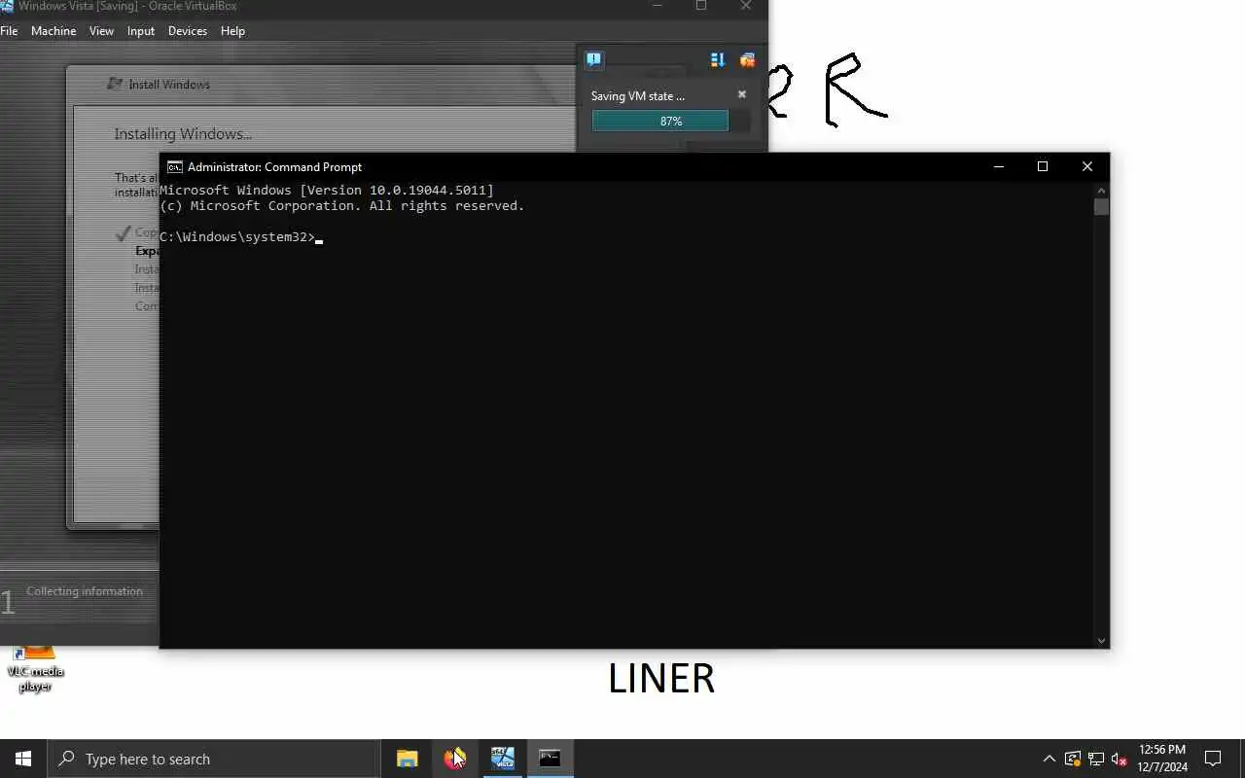Open the Help menu in VirtualBox

(x=232, y=31)
